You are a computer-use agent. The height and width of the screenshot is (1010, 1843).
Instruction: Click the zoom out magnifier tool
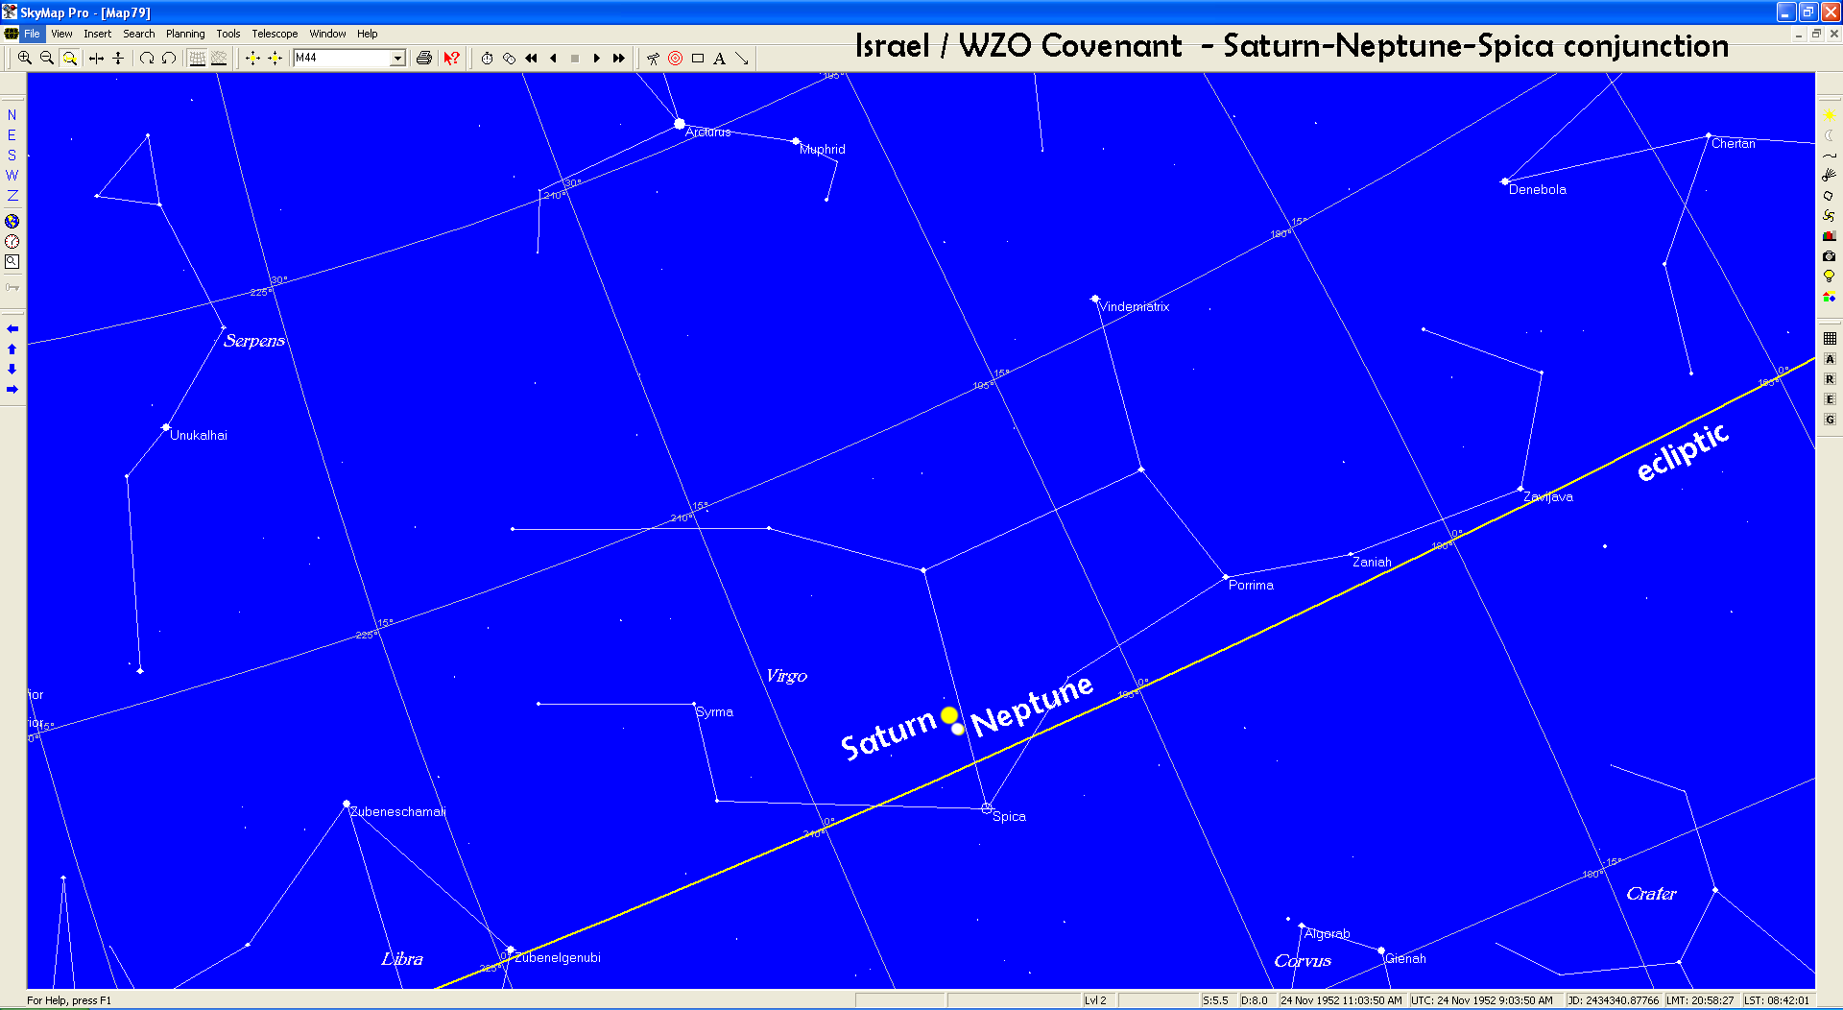point(46,59)
